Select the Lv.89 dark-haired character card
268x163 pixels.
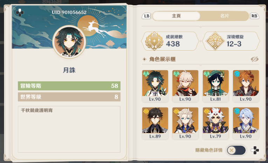point(155,123)
